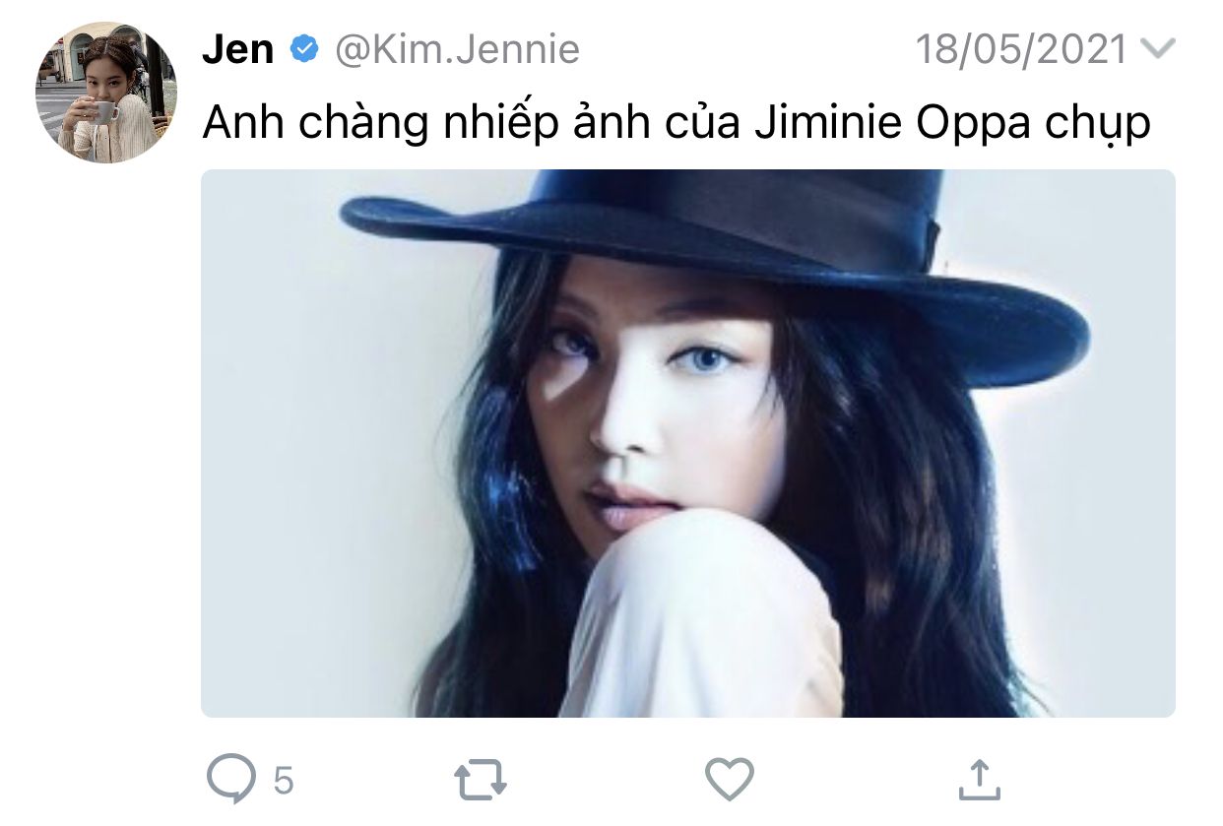Click the white sleeve in the tweet photo
The height and width of the screenshot is (826, 1223).
point(704,615)
